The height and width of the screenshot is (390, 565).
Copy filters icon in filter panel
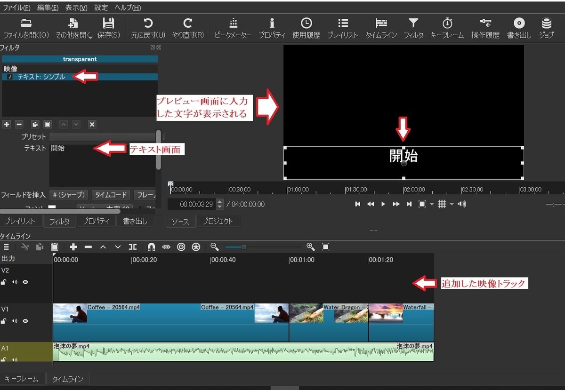tap(34, 124)
